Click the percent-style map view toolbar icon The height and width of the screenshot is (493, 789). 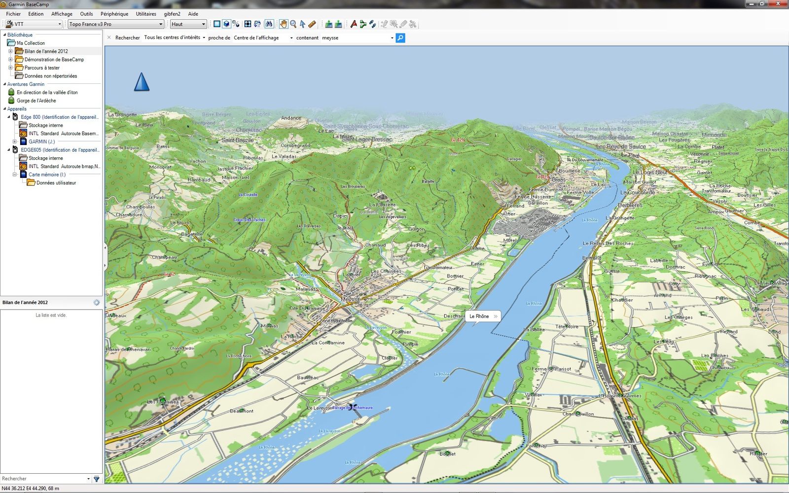pyautogui.click(x=236, y=24)
